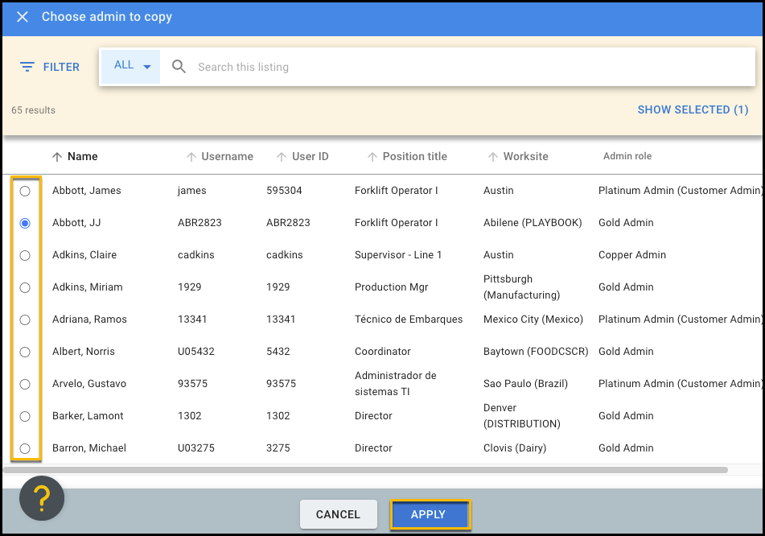Click worksite Pittsburgh (Manufacturing)
765x536 pixels.
[521, 287]
